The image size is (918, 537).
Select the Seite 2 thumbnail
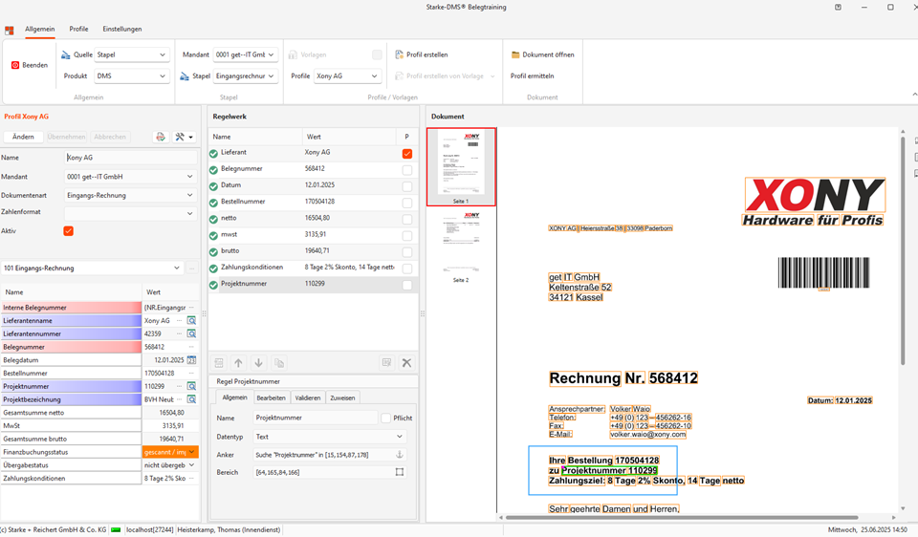pyautogui.click(x=461, y=247)
